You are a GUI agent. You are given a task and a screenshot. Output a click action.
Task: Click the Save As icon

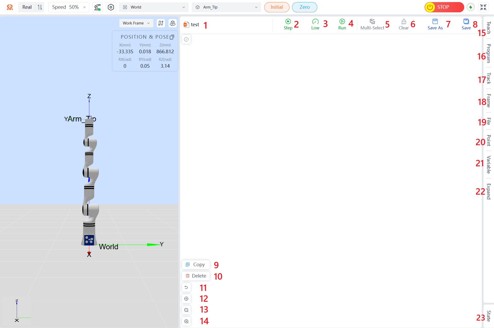(435, 22)
